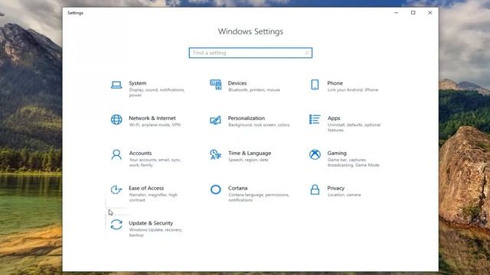Open the Cortana category title

238,188
